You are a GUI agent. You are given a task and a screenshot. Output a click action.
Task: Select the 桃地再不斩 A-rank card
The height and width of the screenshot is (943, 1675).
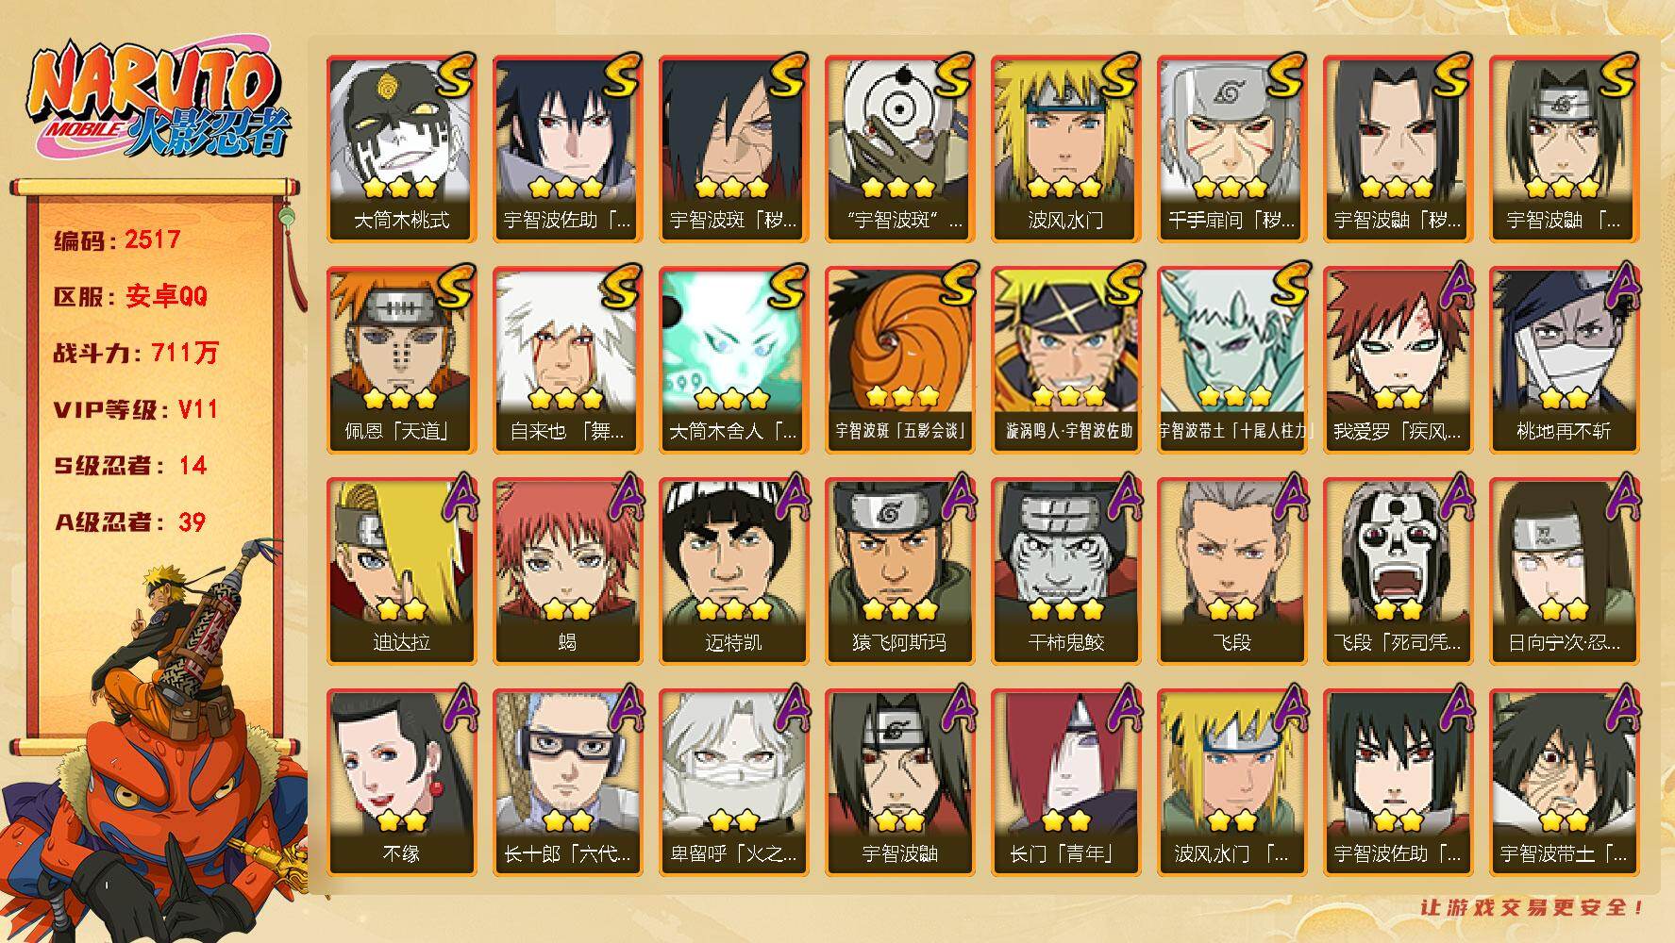coord(1564,360)
